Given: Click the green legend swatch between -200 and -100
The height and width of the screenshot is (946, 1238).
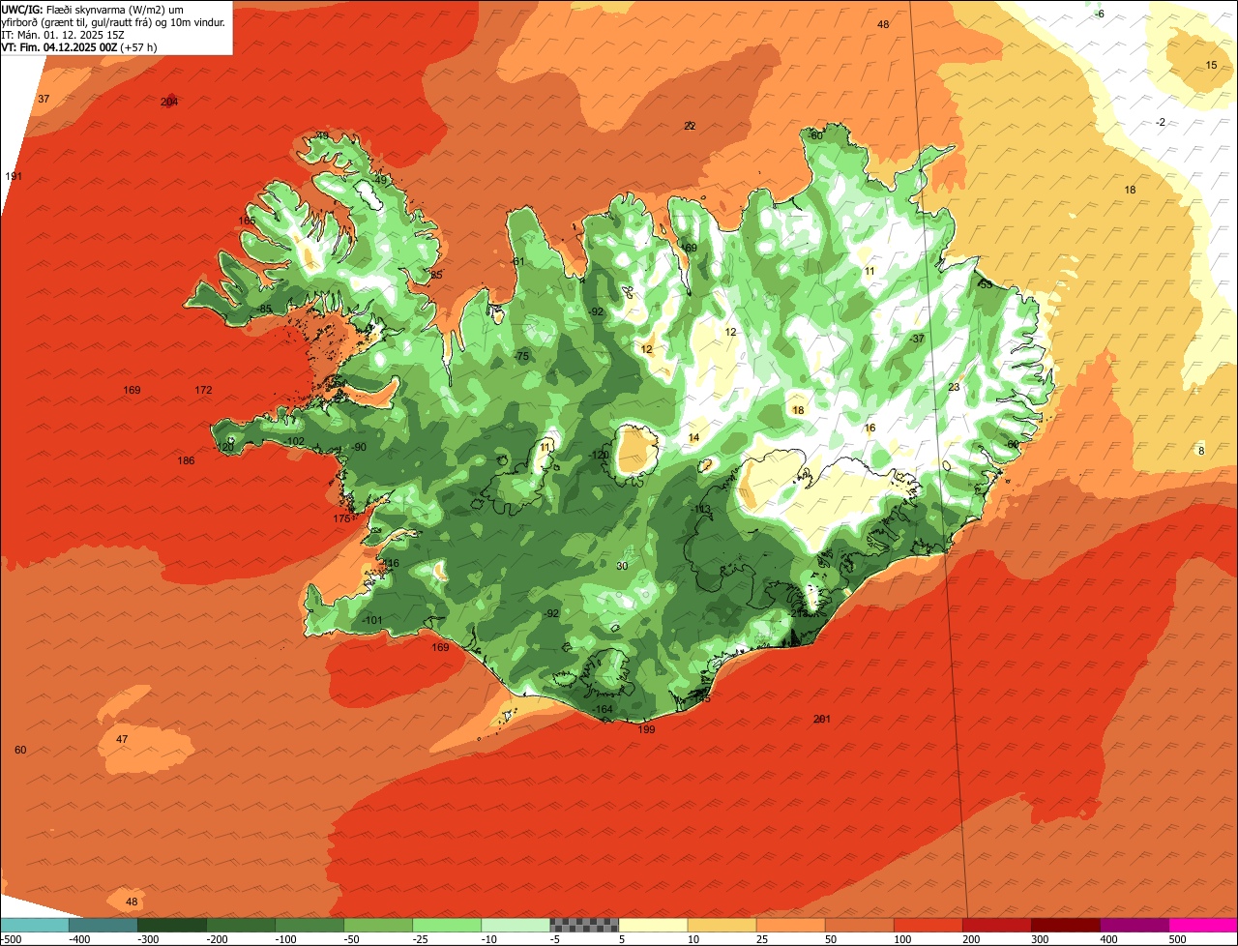Looking at the screenshot, I should 241,925.
